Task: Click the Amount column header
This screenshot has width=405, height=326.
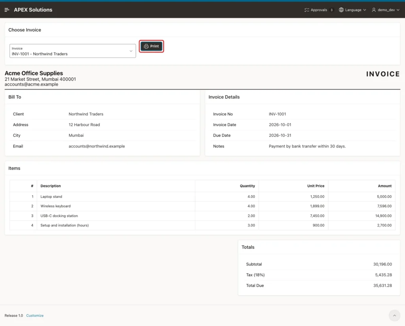Action: click(x=384, y=186)
